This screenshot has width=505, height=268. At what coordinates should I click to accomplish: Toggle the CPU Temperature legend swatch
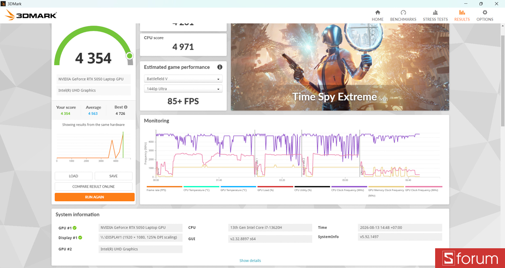click(x=201, y=187)
